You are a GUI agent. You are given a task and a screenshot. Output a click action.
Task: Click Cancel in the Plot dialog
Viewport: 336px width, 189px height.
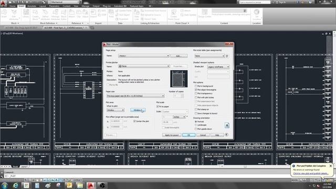click(x=203, y=135)
